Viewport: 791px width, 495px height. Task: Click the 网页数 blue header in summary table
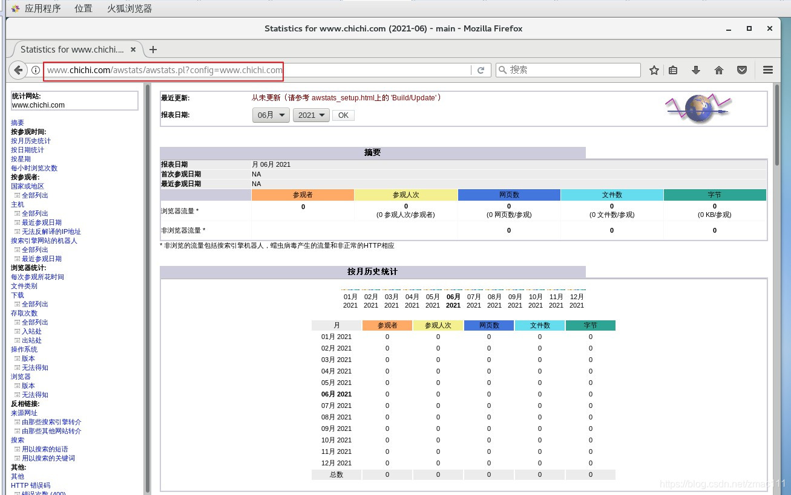pos(509,195)
